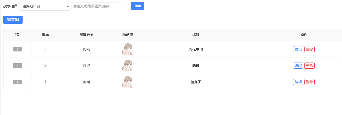This screenshot has width=342, height=115.
Task: Click the 排序 column header
Action: tap(45, 35)
